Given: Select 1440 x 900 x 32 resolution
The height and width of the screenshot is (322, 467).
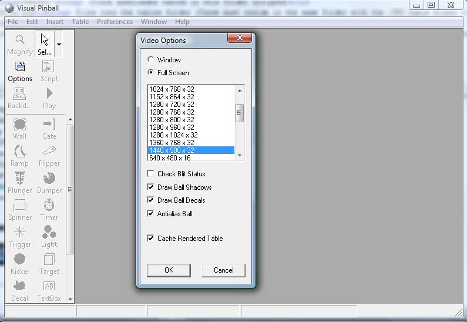Looking at the screenshot, I should pos(191,150).
